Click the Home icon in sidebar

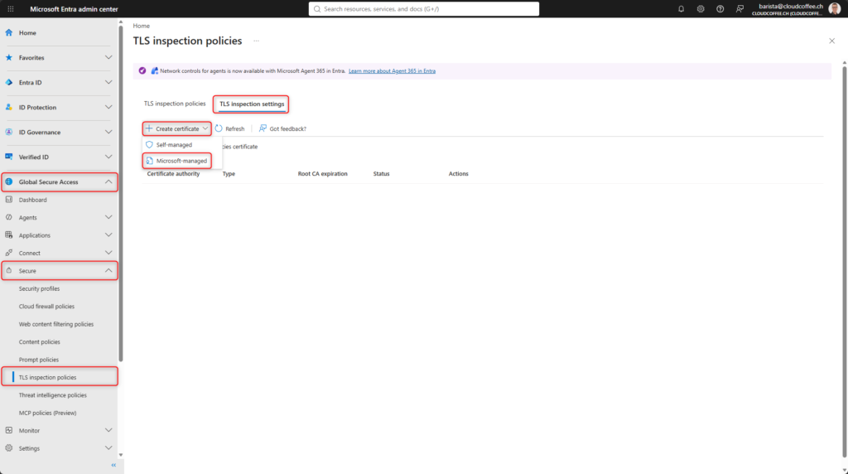(8, 32)
